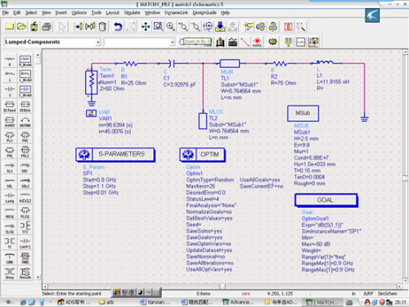Open a new schematic with the blank folder icon
The width and height of the screenshot is (409, 307).
[9, 26]
